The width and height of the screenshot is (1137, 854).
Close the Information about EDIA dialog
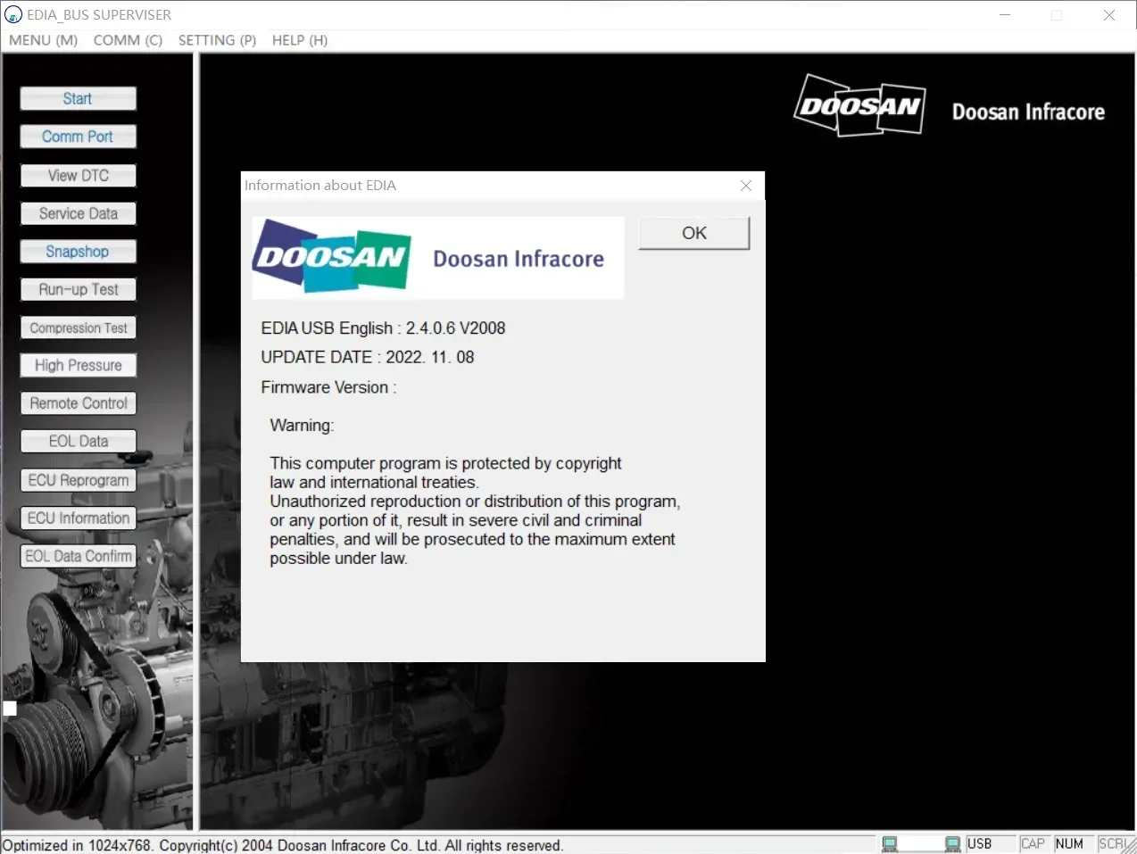[x=746, y=186]
